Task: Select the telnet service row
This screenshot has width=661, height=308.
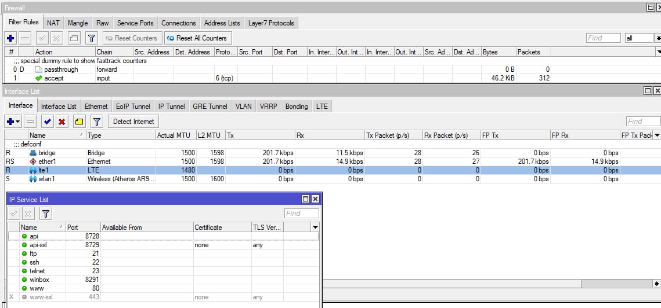Action: [164, 271]
